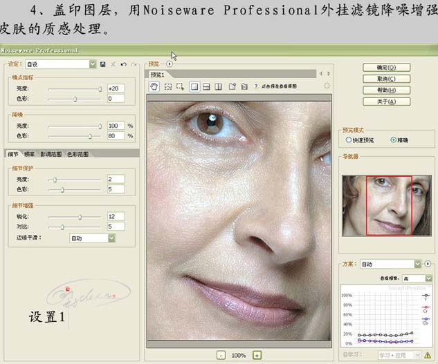438x364 pixels.
Task: Choose horizontal split preview layout
Action: pyautogui.click(x=206, y=87)
